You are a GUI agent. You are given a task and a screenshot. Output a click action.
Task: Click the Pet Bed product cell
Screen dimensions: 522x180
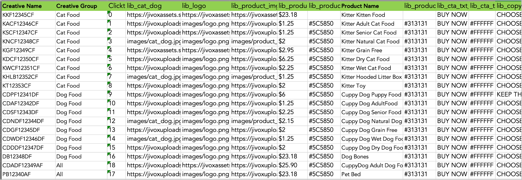click(372, 174)
